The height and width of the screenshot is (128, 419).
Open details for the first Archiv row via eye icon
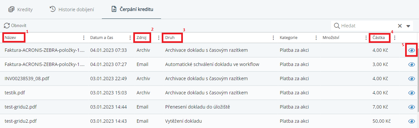pyautogui.click(x=411, y=50)
